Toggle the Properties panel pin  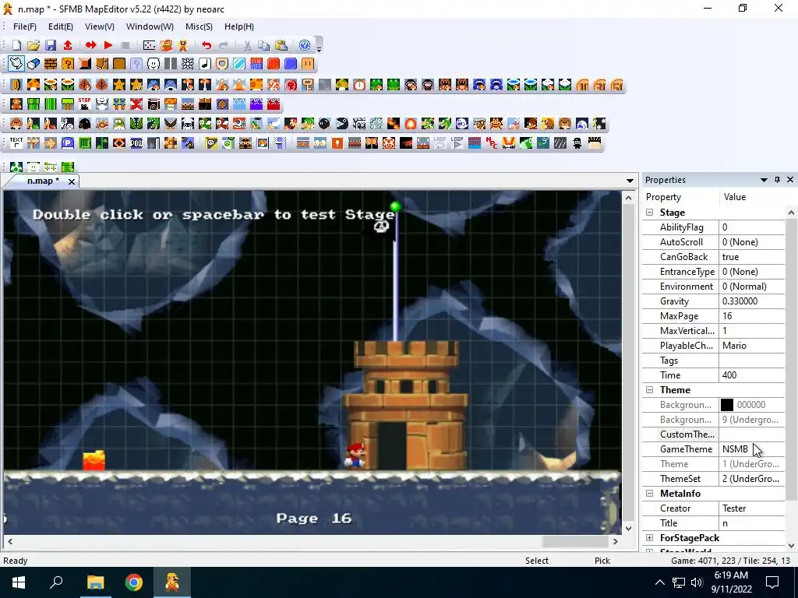[777, 180]
